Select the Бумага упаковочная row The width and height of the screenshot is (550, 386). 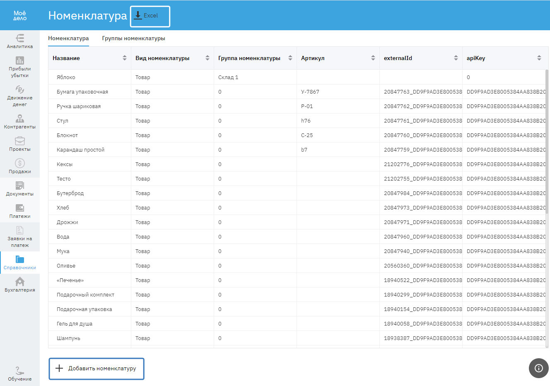tap(82, 92)
